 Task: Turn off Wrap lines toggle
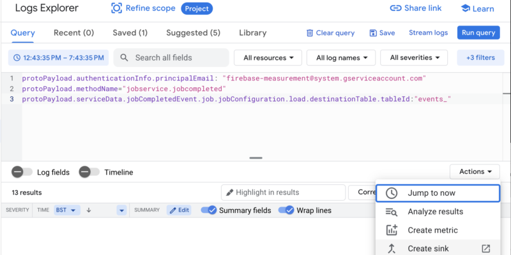(x=286, y=210)
